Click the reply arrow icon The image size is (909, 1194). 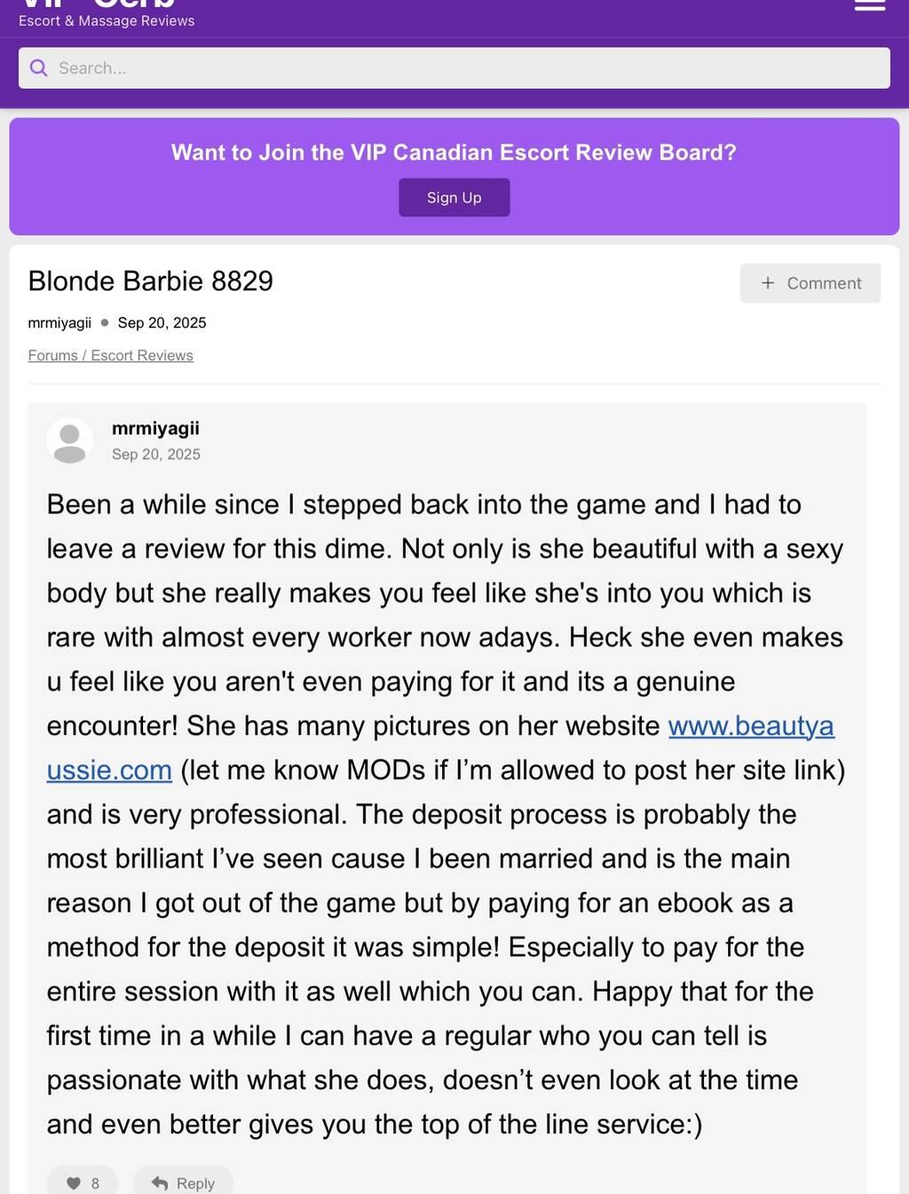click(160, 1183)
